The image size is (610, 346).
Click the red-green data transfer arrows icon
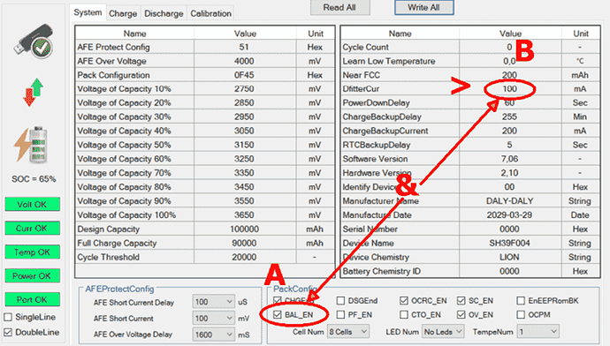click(x=33, y=92)
